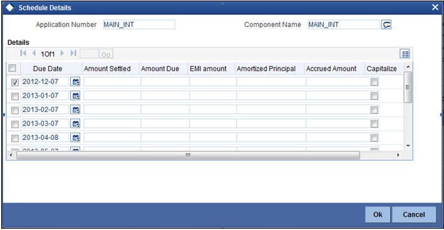Enable Capitalize for 2013-02-07 row
The width and height of the screenshot is (444, 230).
(x=374, y=110)
